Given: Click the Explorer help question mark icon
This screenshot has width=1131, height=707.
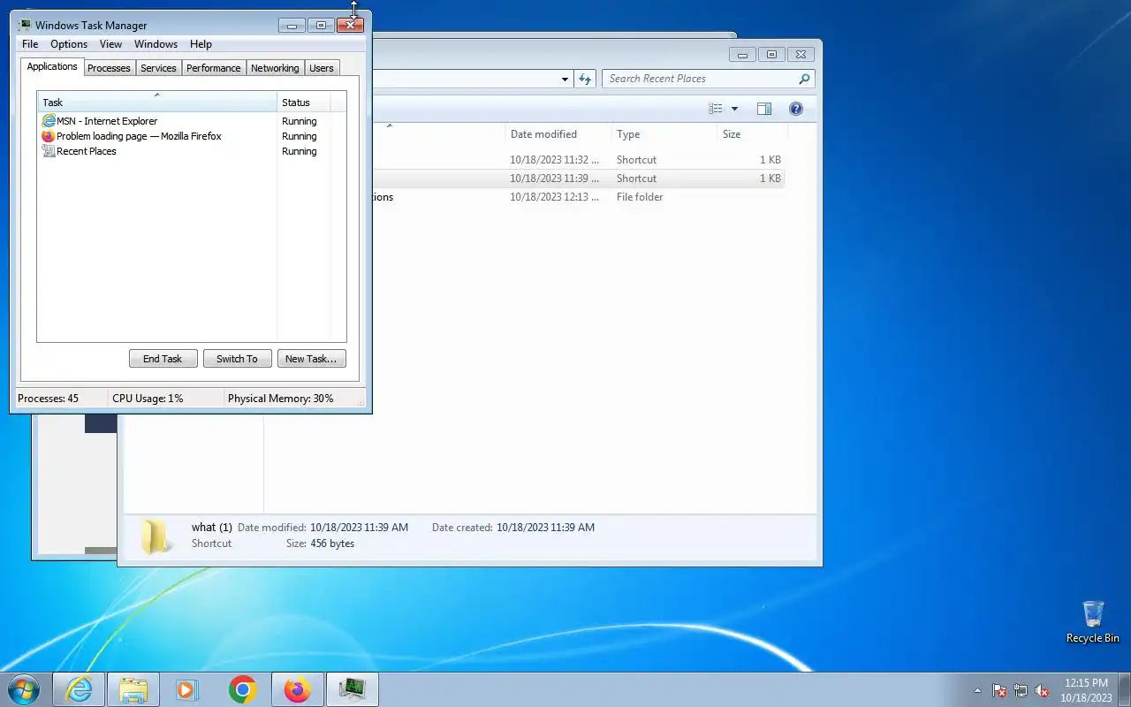Looking at the screenshot, I should pyautogui.click(x=796, y=109).
